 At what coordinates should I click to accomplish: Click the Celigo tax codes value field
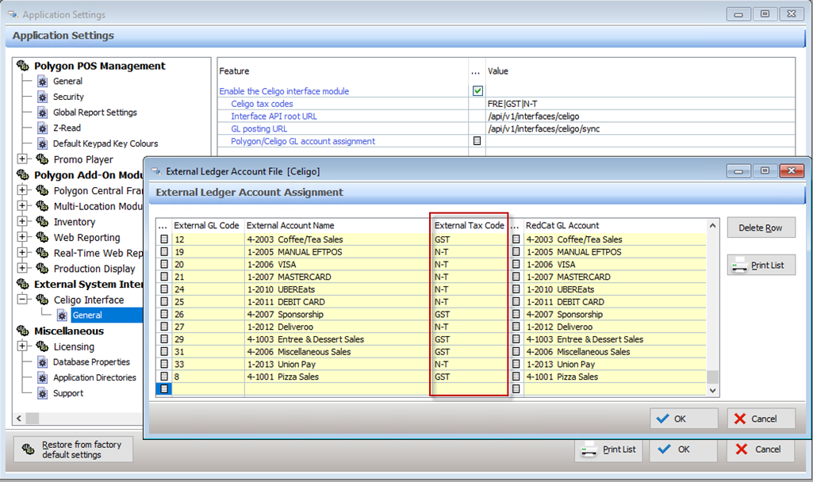pyautogui.click(x=640, y=104)
